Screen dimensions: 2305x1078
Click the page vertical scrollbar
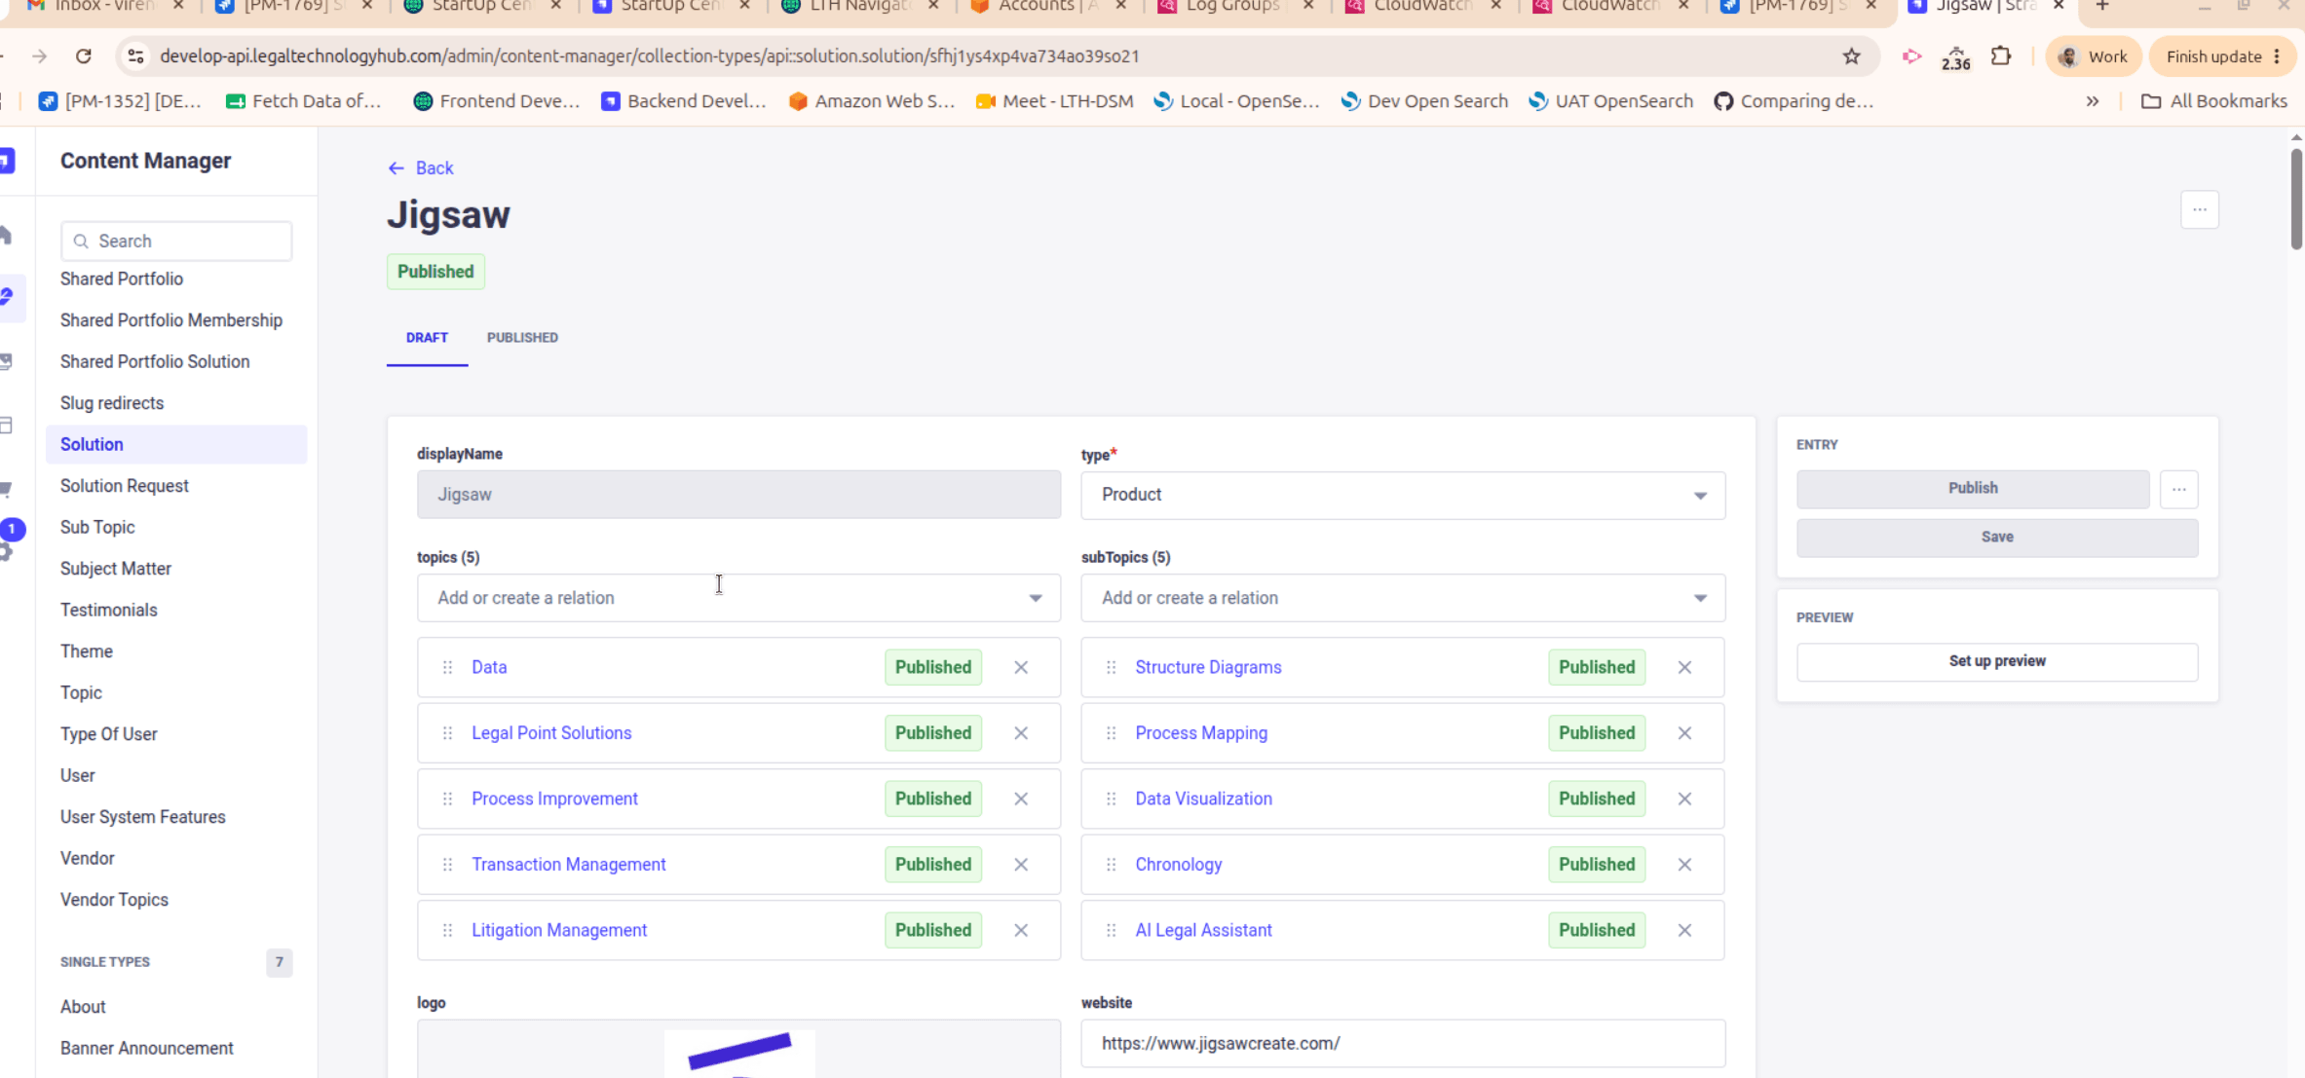point(2296,199)
